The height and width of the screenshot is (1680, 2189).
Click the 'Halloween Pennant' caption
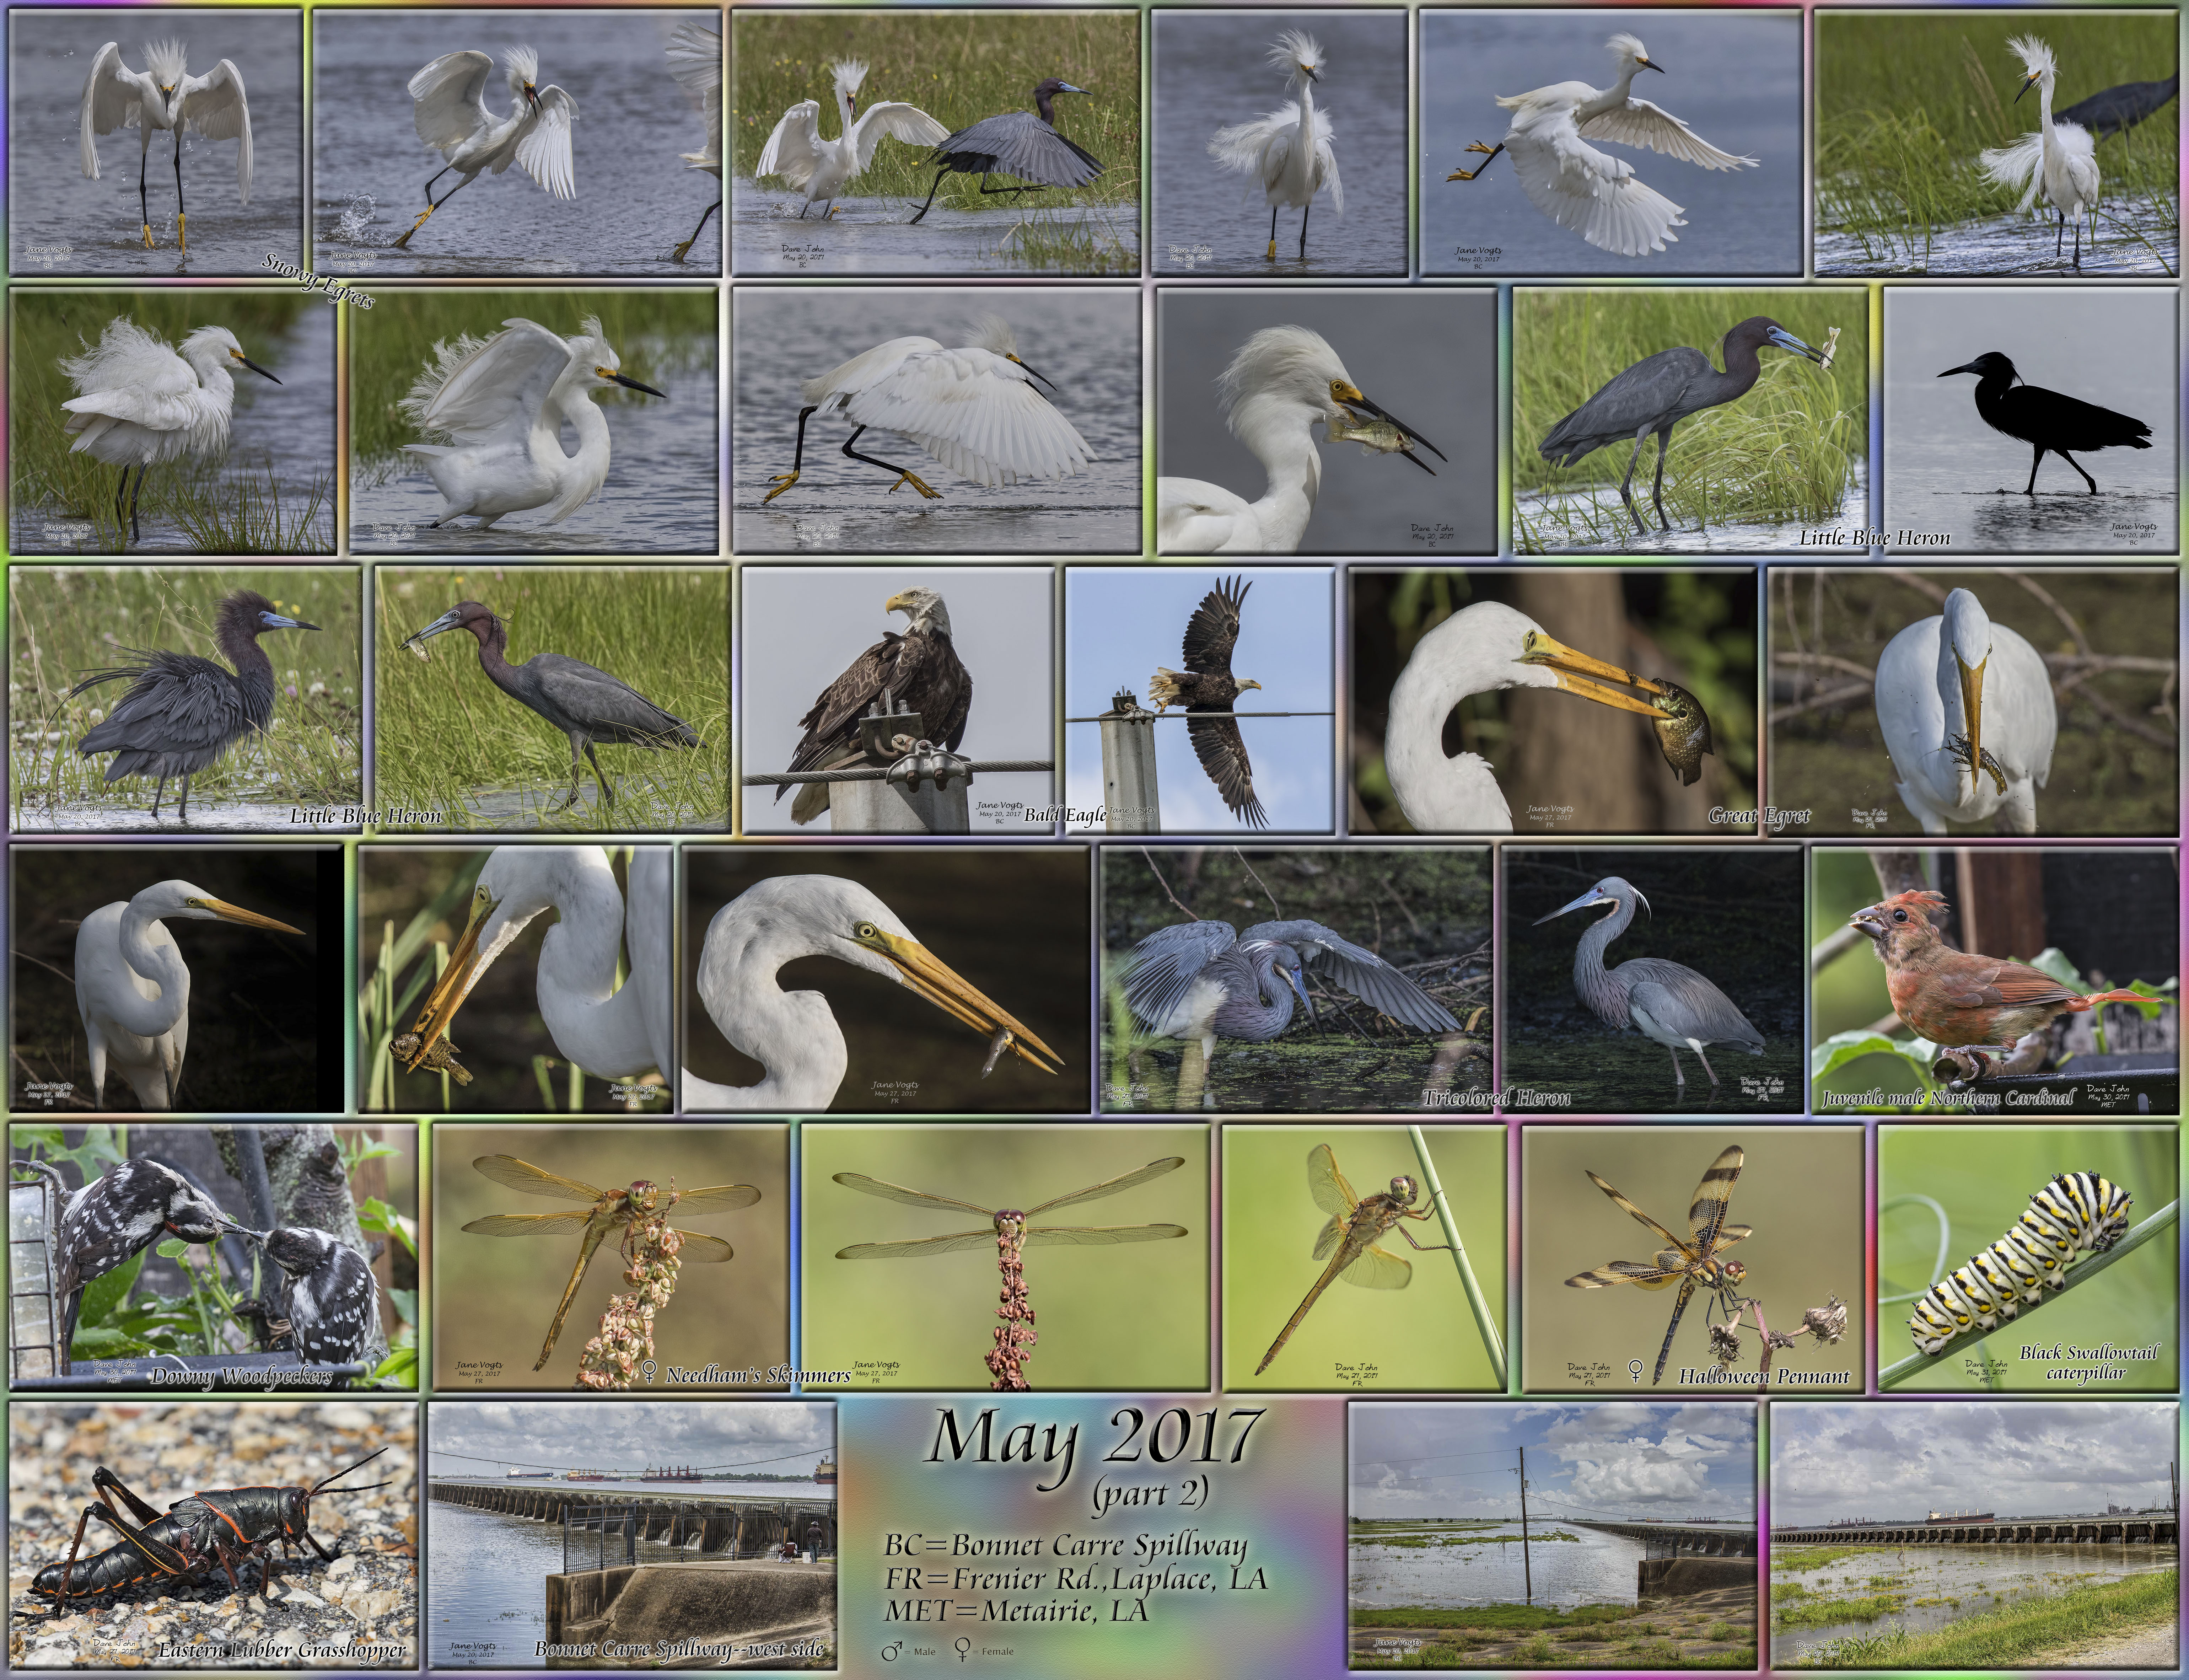(1764, 1376)
